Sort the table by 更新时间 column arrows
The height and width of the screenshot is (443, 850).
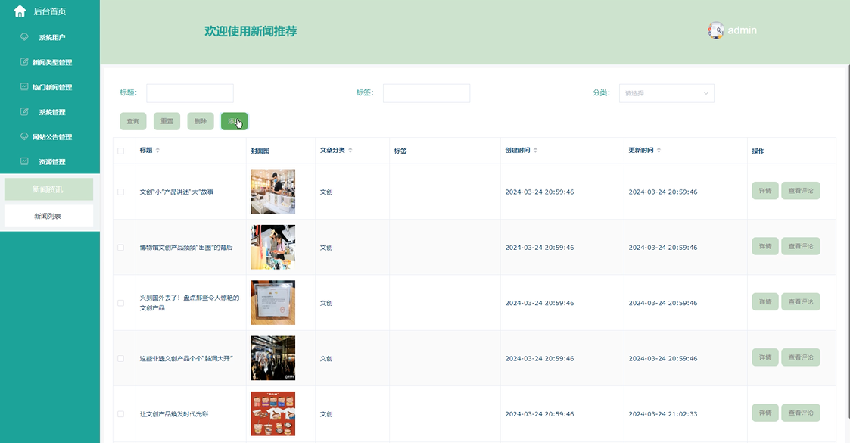coord(659,150)
